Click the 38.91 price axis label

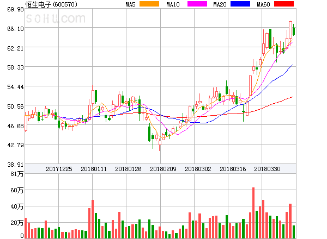[x=15, y=165]
